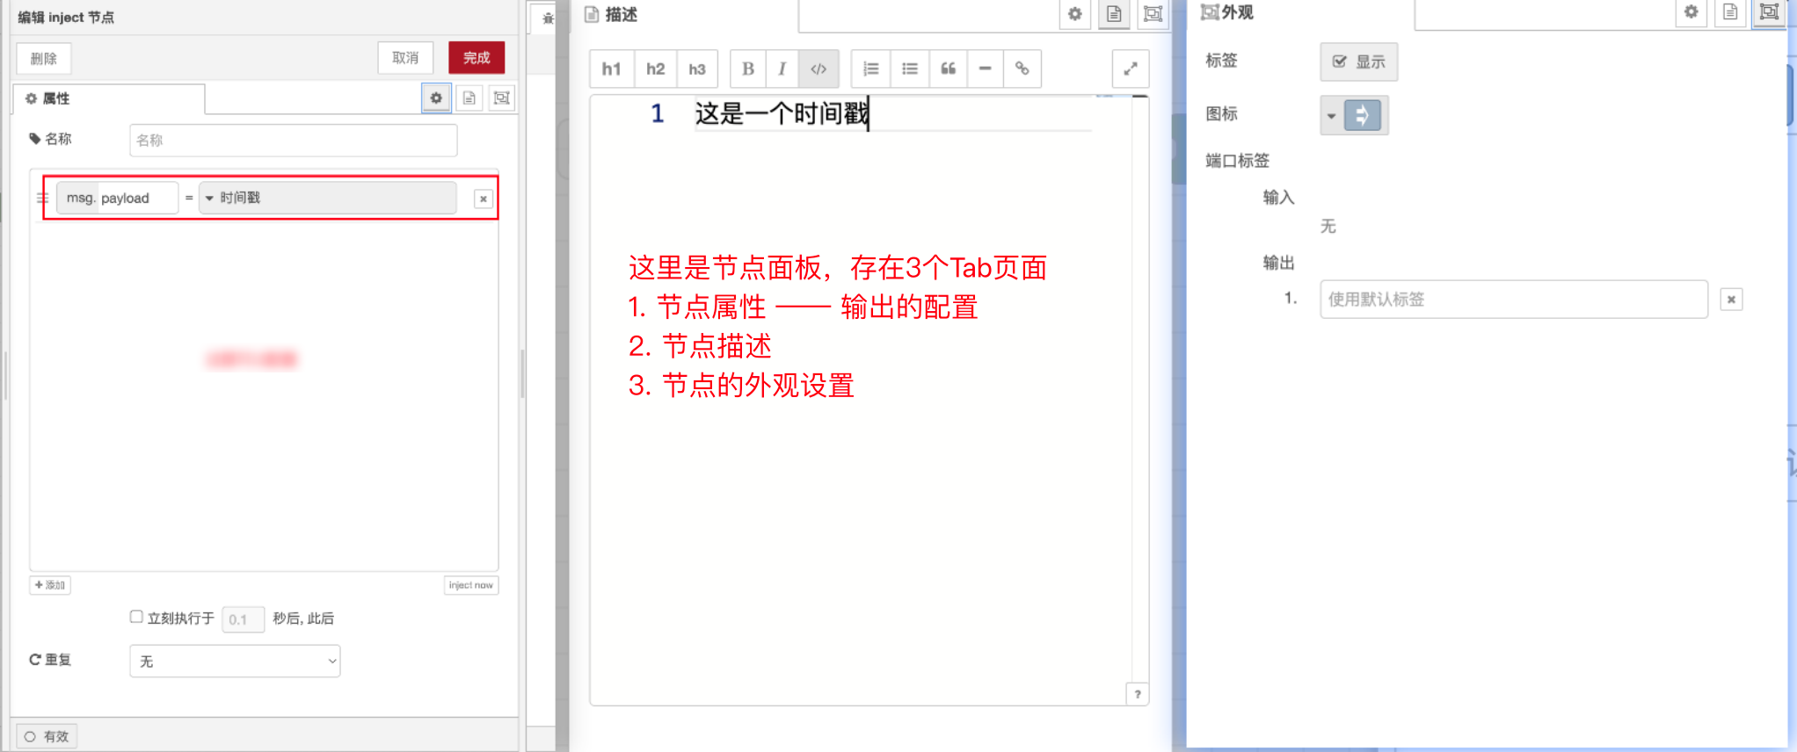Viewport: 1797px width, 752px height.
Task: Click the 删除 (delete) button
Action: click(x=44, y=59)
